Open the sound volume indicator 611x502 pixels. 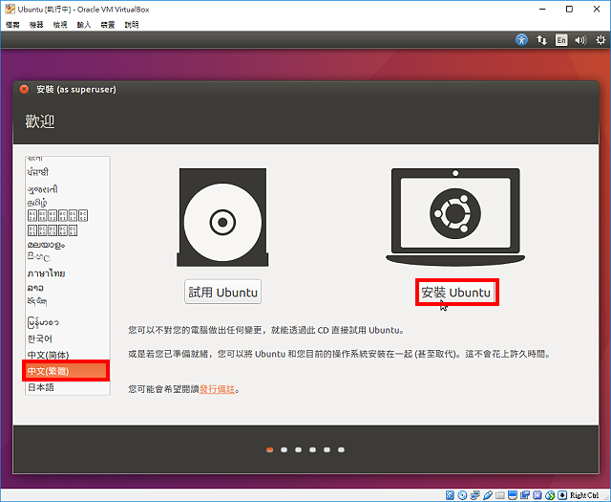[x=580, y=40]
